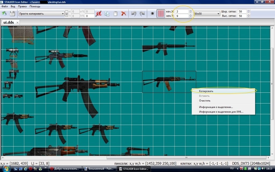Screen dimensions: 275x172
Task: Click the crossed-out alpha icon
Action: pos(99,14)
